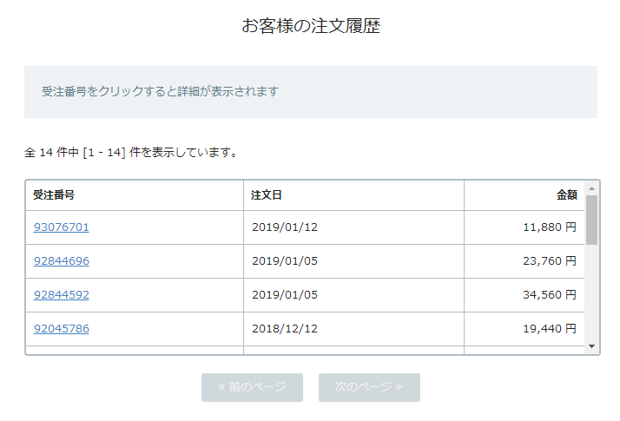The width and height of the screenshot is (620, 421).
Task: Click the 受注番号 column header
Action: (x=54, y=195)
